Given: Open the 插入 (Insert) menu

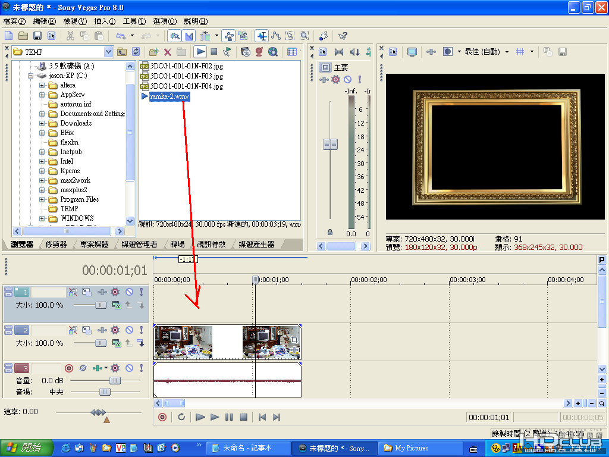Looking at the screenshot, I should [104, 21].
